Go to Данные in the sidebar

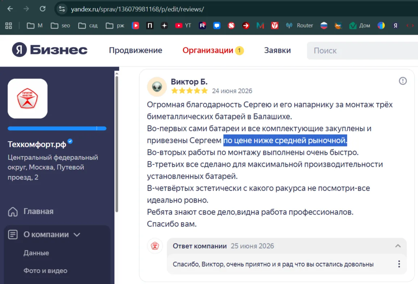[36, 253]
